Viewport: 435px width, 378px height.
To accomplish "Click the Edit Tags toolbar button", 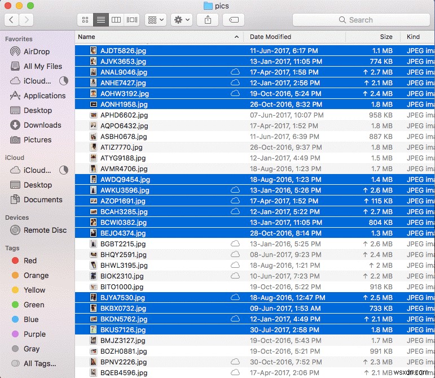I will point(234,20).
